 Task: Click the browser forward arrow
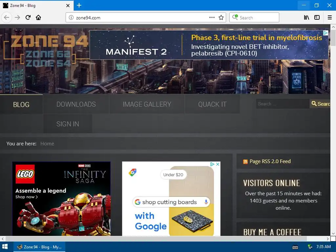point(17,17)
